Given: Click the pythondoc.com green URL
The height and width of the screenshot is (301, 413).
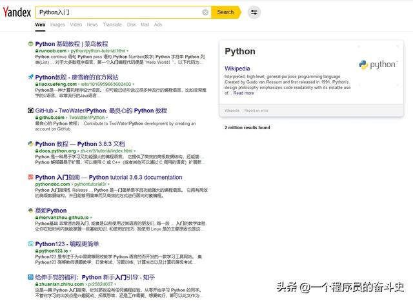Looking at the screenshot, I should (70, 184).
